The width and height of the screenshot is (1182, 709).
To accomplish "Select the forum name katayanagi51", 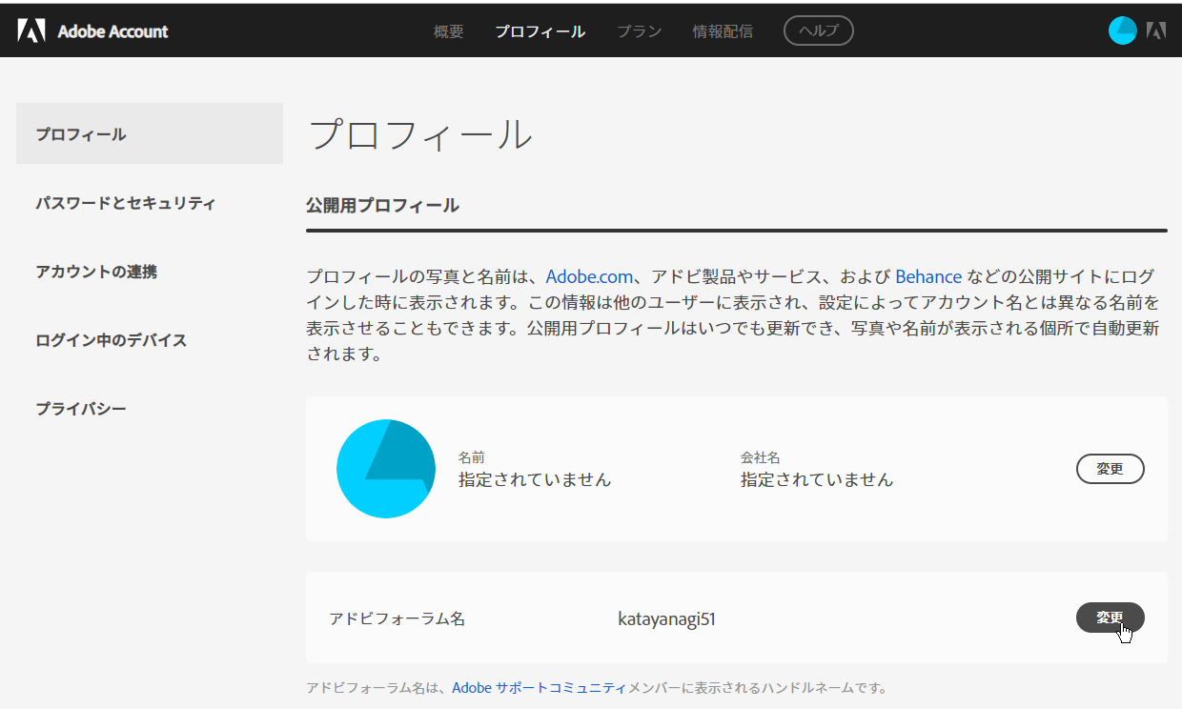I will (666, 619).
